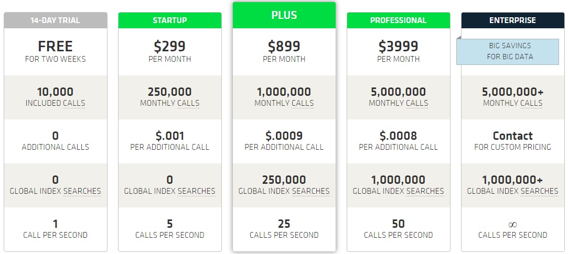This screenshot has height=254, width=568.
Task: Click the Plus plan header
Action: [x=284, y=15]
